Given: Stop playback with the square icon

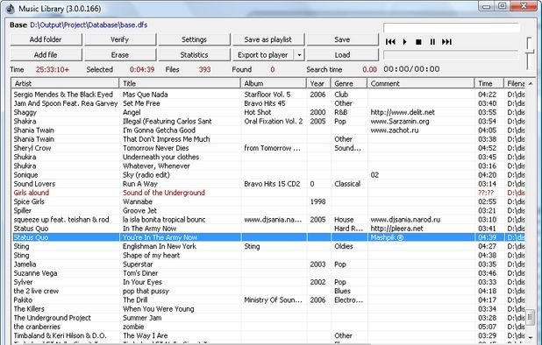Looking at the screenshot, I should pyautogui.click(x=418, y=42).
